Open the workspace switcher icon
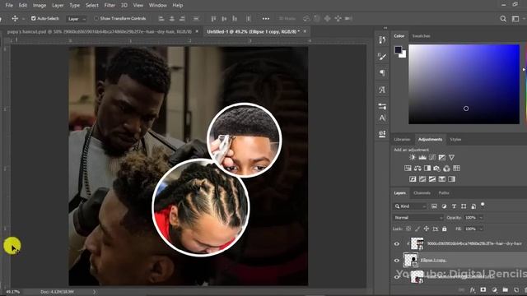Image resolution: width=527 pixels, height=296 pixels. 515,19
